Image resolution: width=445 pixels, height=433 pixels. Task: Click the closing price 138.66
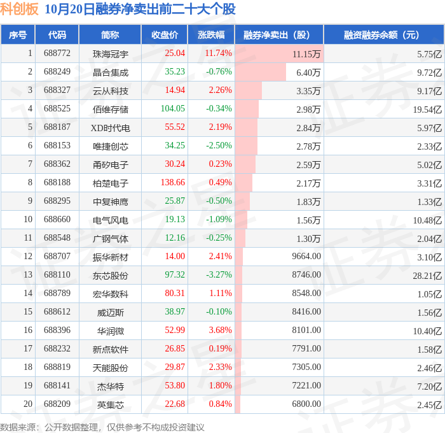click(173, 183)
